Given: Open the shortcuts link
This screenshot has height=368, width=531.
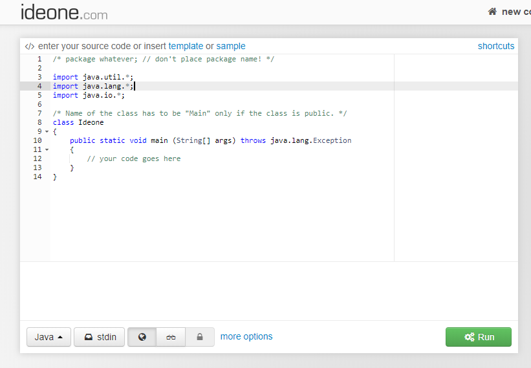Looking at the screenshot, I should (x=496, y=46).
